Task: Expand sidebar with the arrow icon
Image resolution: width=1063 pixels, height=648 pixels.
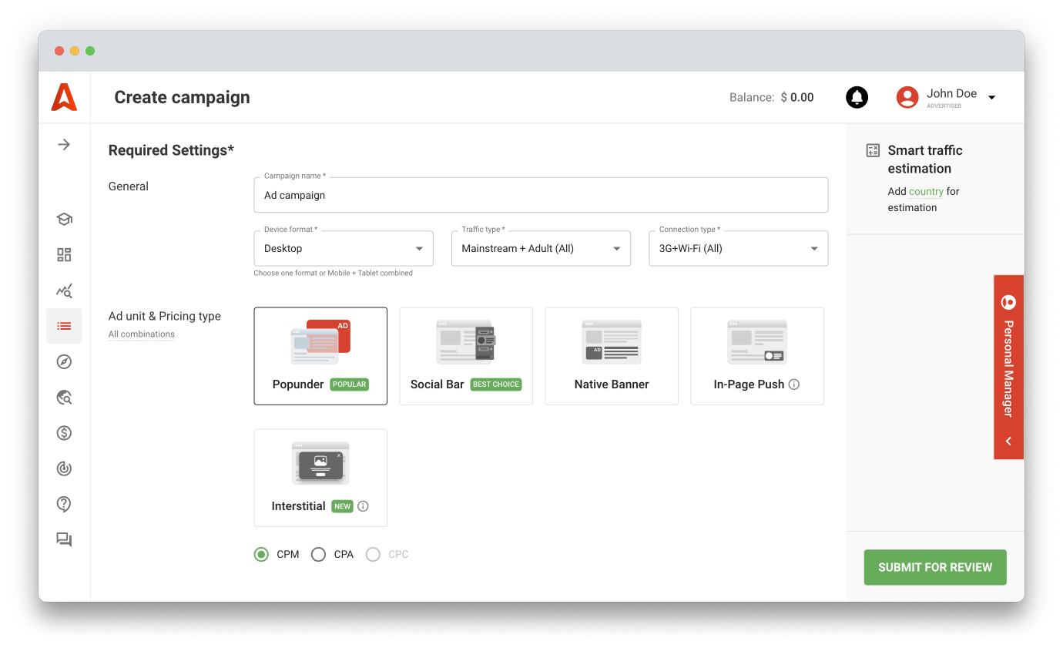Action: (64, 145)
